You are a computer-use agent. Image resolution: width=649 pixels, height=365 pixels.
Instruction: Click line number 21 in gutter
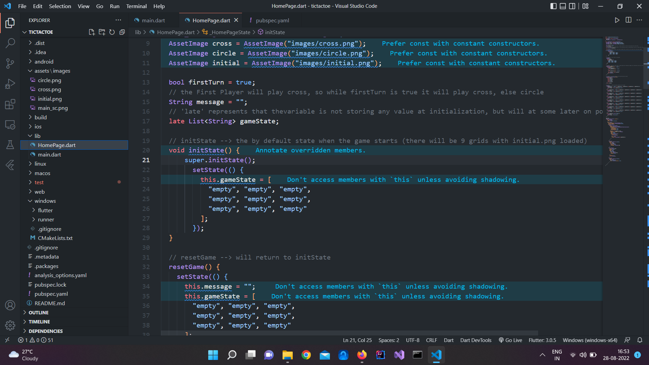(x=146, y=160)
